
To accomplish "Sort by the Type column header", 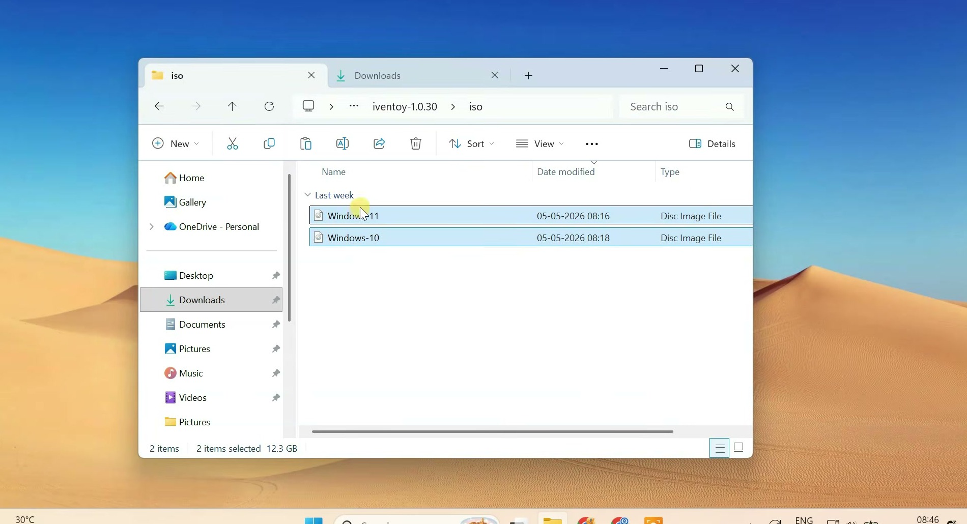I will pos(670,172).
